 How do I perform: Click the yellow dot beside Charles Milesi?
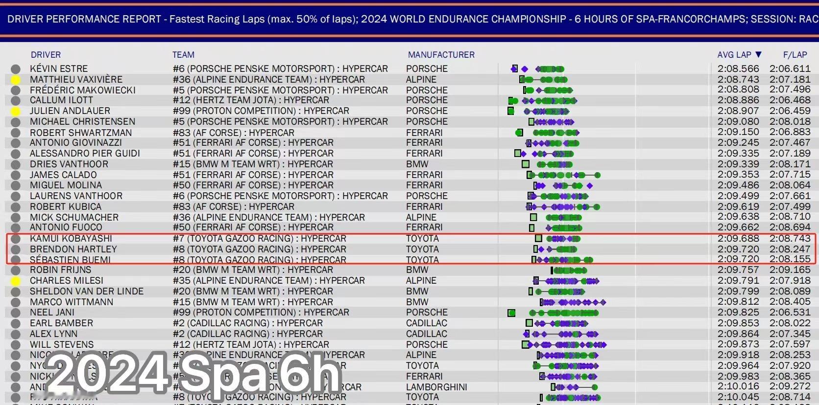click(x=16, y=281)
